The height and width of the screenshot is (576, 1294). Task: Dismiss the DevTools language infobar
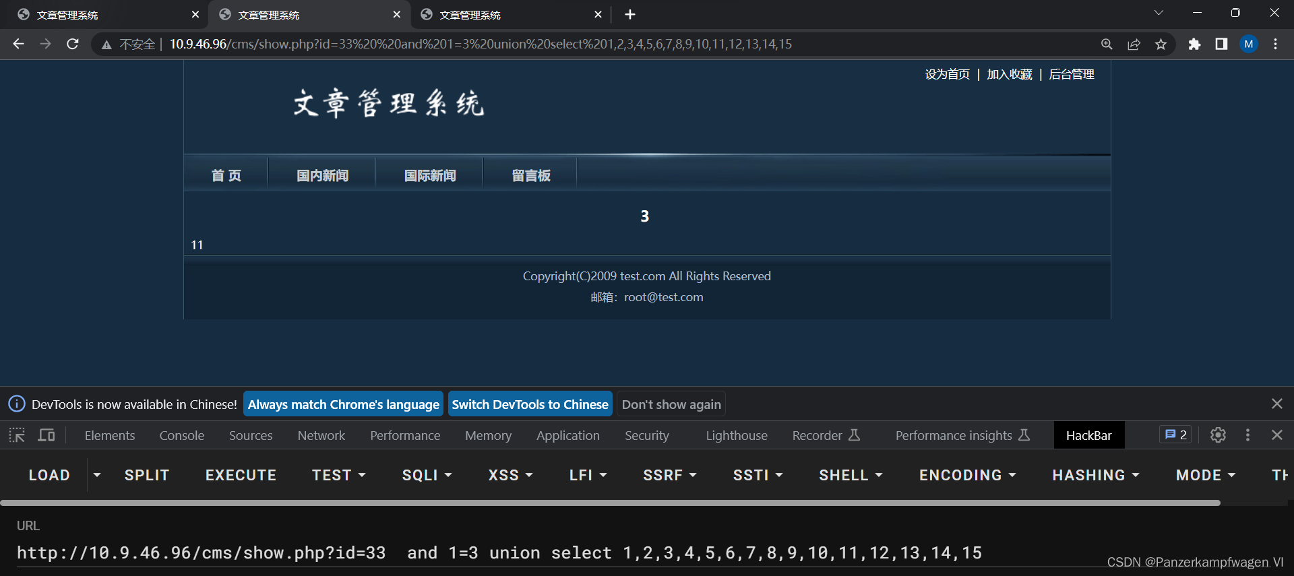1276,404
